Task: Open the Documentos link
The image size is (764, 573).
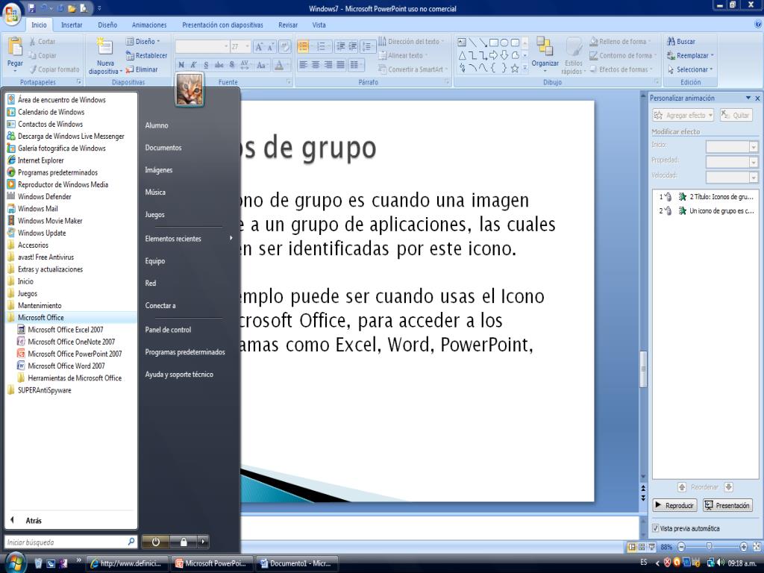Action: click(163, 148)
